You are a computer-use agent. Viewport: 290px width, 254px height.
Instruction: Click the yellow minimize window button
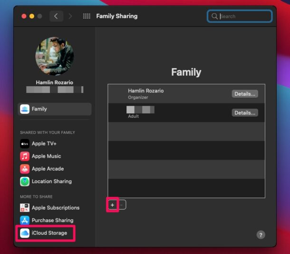point(32,16)
